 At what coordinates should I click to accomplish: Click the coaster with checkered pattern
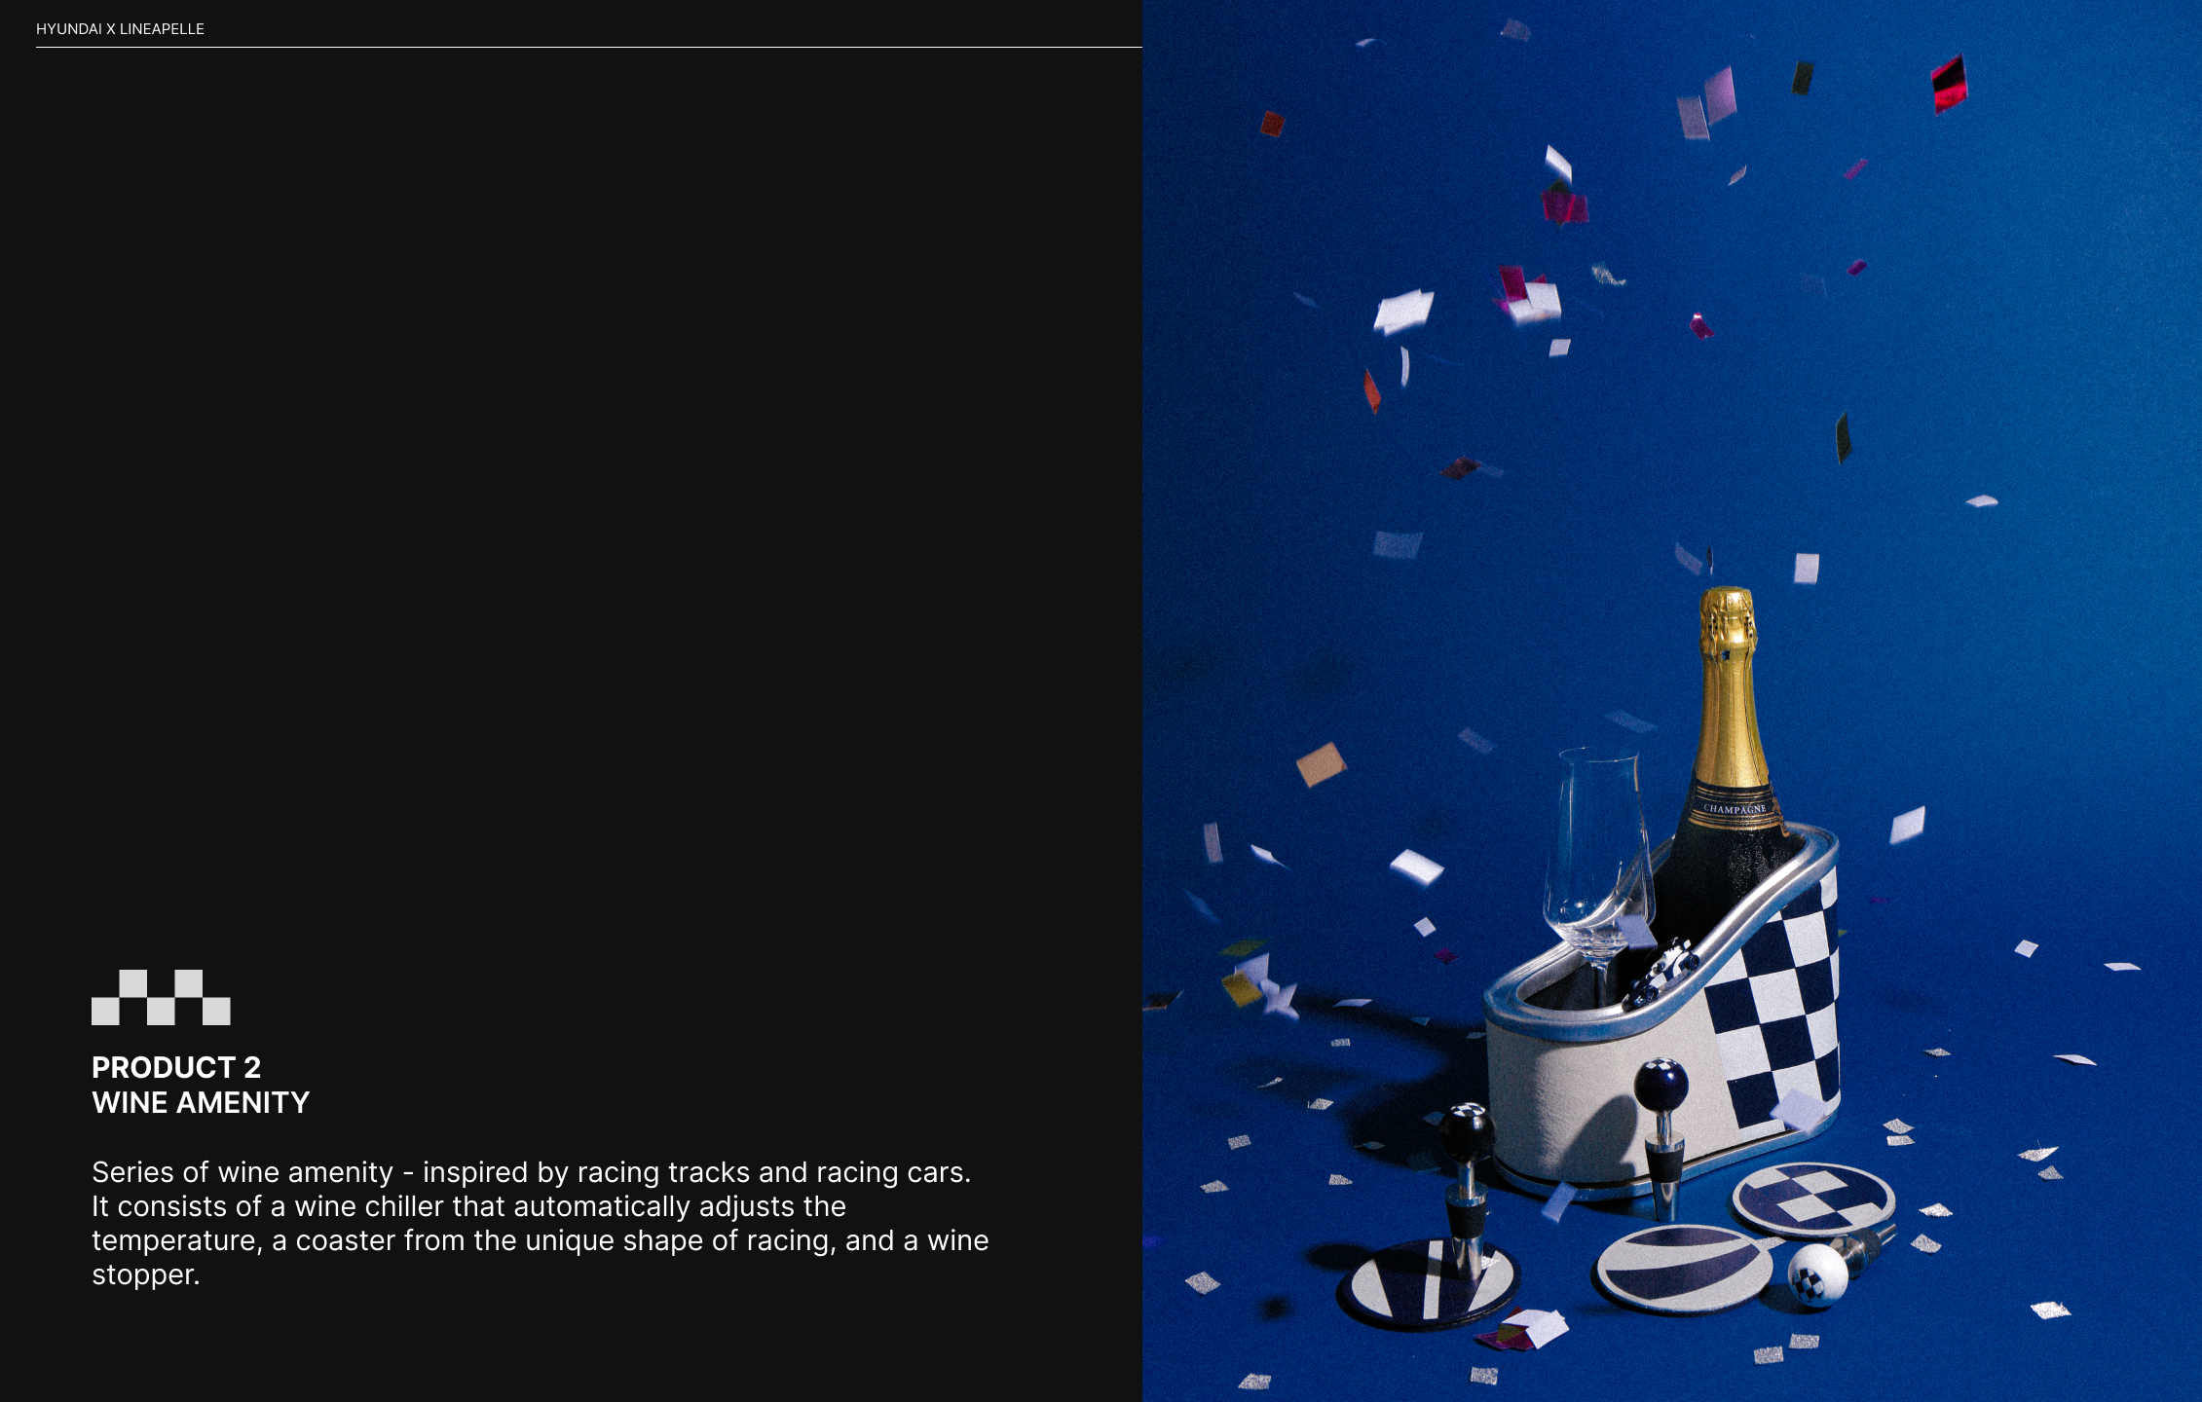pos(1813,1199)
